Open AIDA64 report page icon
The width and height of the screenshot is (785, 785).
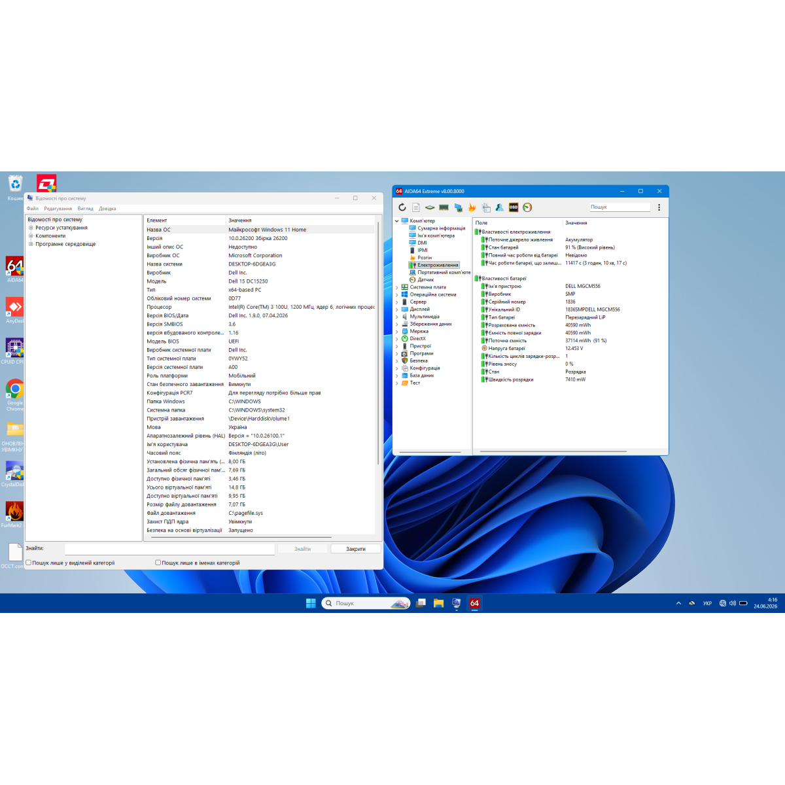coord(416,207)
